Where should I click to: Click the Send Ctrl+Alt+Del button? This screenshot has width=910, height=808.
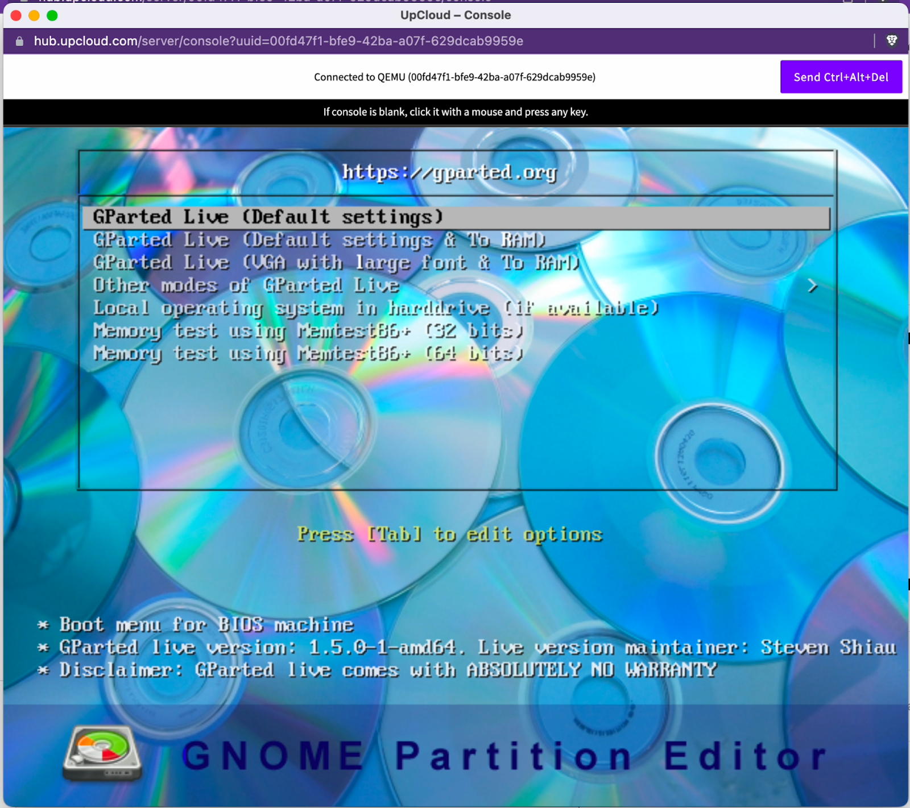pyautogui.click(x=841, y=77)
